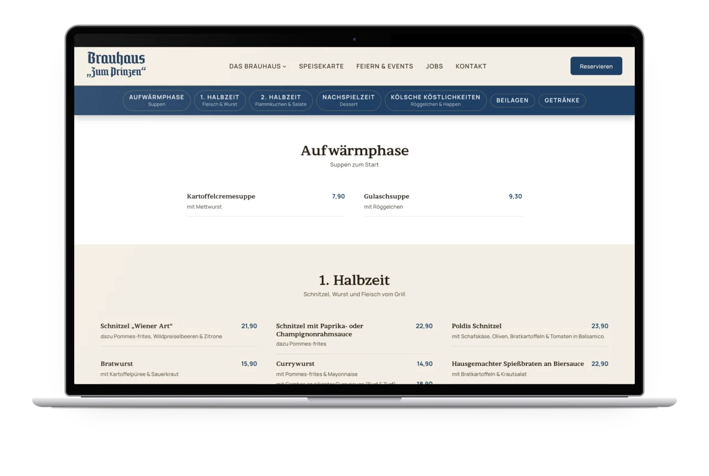
Task: Click the Brauhaus Zum Prinzen logo
Action: 116,65
